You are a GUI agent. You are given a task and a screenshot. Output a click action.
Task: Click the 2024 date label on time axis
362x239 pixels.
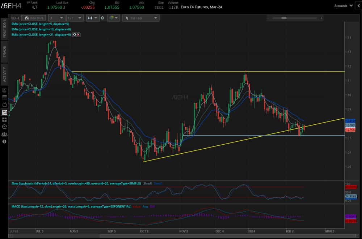tap(252, 231)
